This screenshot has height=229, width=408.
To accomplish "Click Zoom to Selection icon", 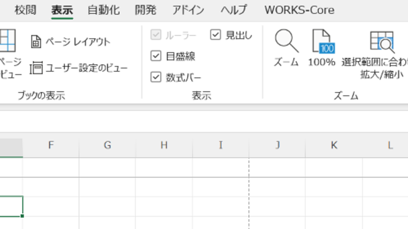I will tap(382, 41).
